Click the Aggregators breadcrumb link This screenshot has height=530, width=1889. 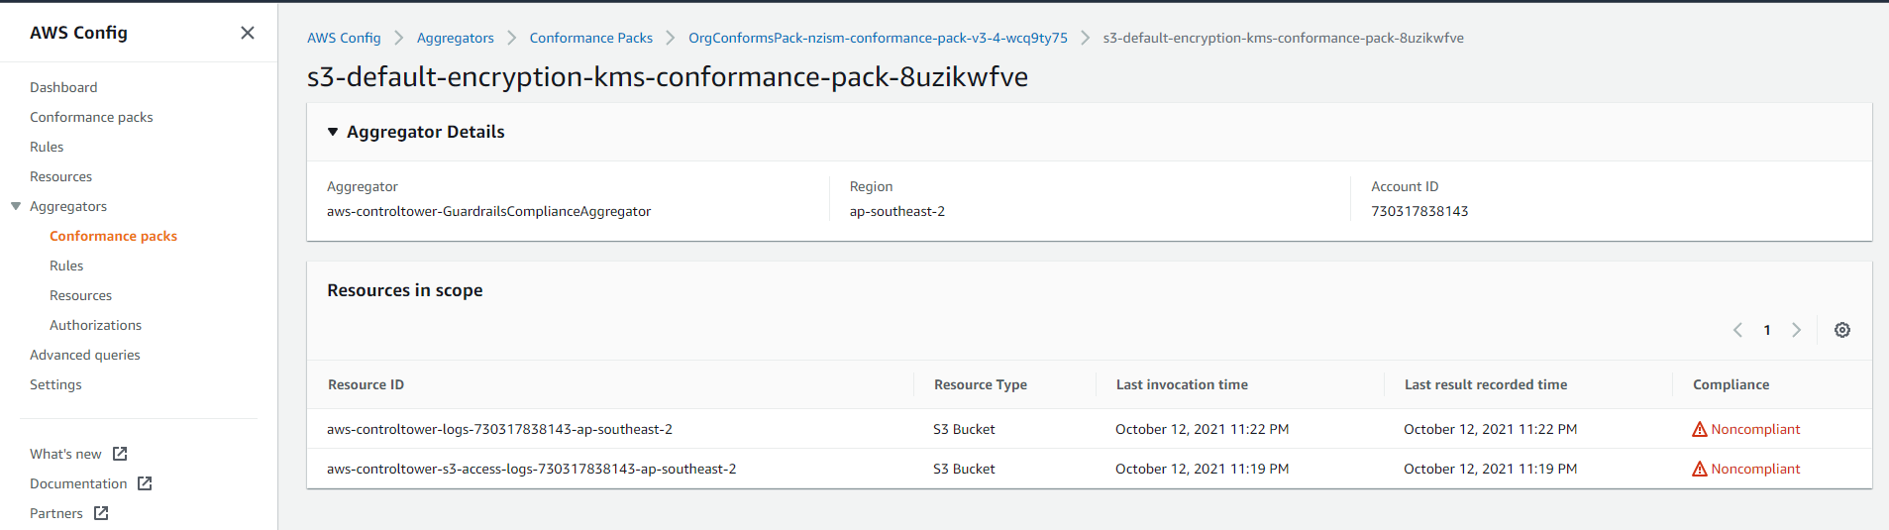pos(455,38)
